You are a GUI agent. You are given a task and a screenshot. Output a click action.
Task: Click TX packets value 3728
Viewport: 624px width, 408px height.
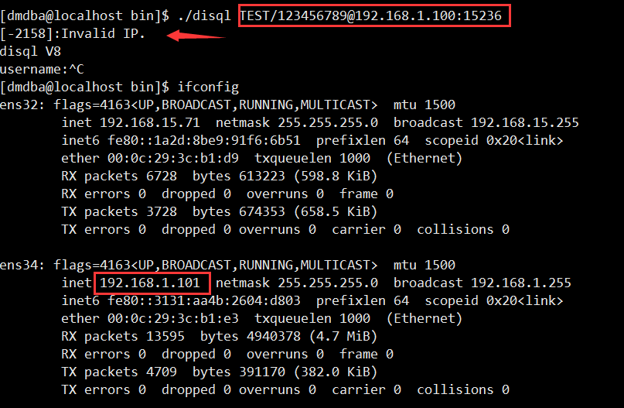[x=161, y=211]
